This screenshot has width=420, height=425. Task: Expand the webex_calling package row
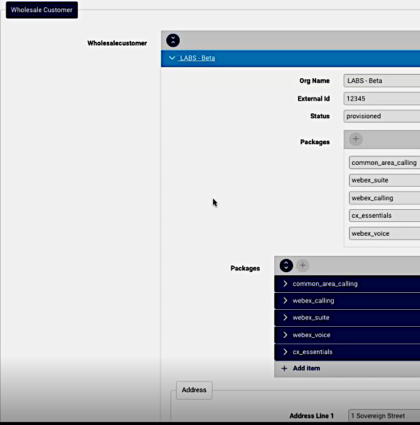(347, 301)
